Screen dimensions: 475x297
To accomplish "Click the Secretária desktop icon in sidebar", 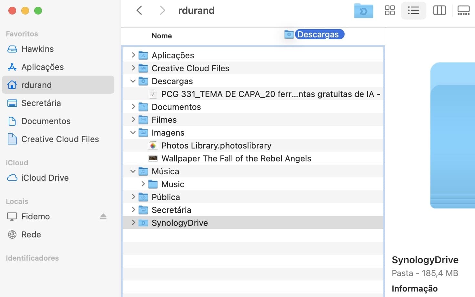I will 12,103.
